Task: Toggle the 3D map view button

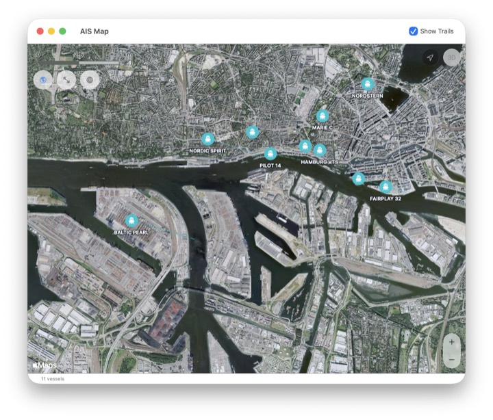Action: (x=451, y=57)
